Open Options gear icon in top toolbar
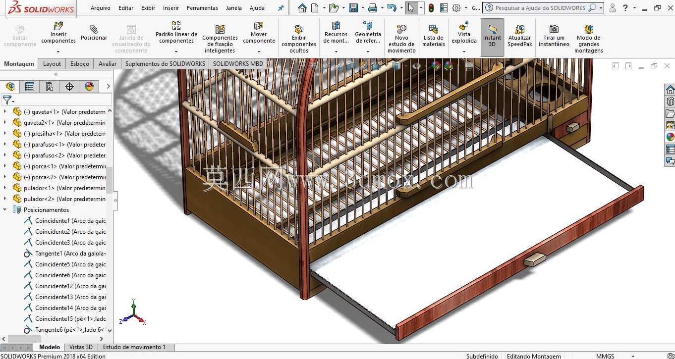675x359 pixels. (x=456, y=8)
